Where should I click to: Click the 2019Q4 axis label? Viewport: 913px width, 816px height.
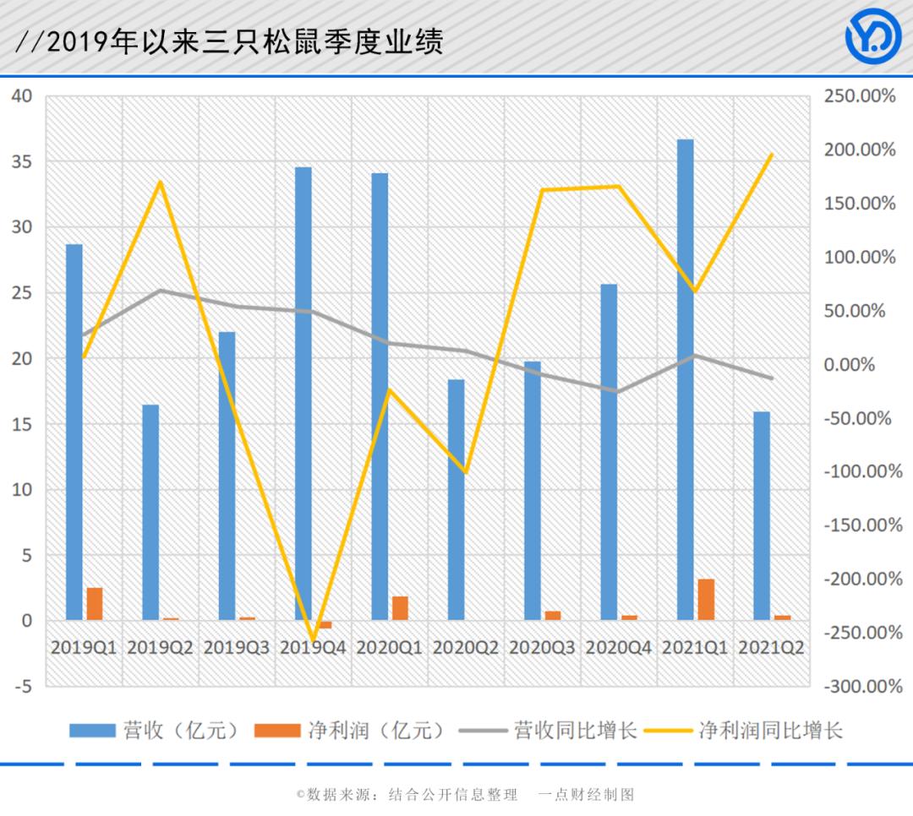[x=313, y=647]
